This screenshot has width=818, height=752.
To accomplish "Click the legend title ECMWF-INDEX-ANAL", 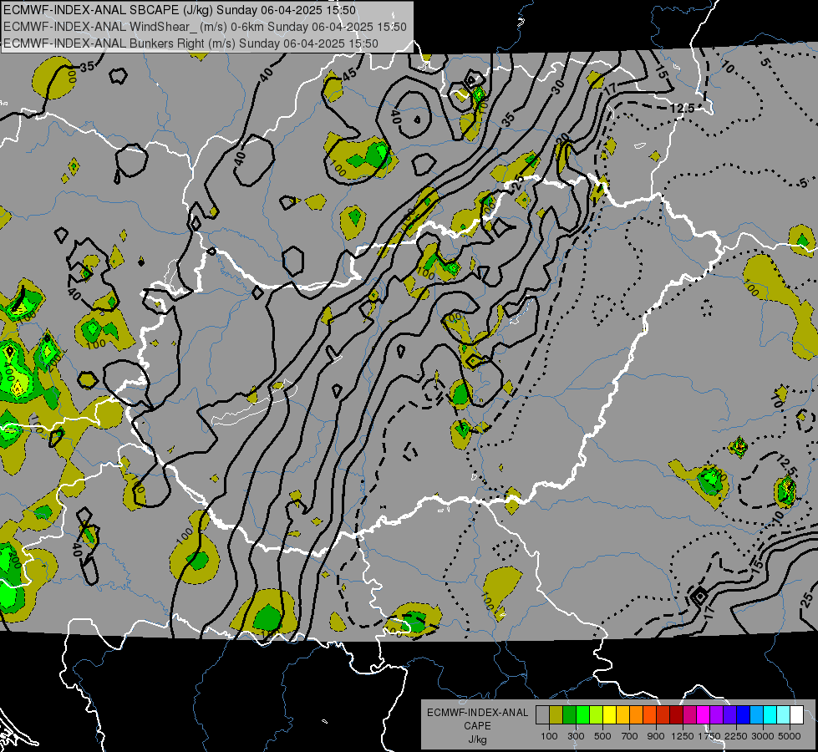I will 477,713.
